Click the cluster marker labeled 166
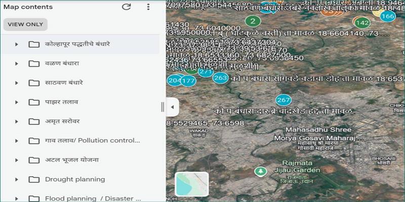Viewport: 405px width, 202px height. (388, 16)
